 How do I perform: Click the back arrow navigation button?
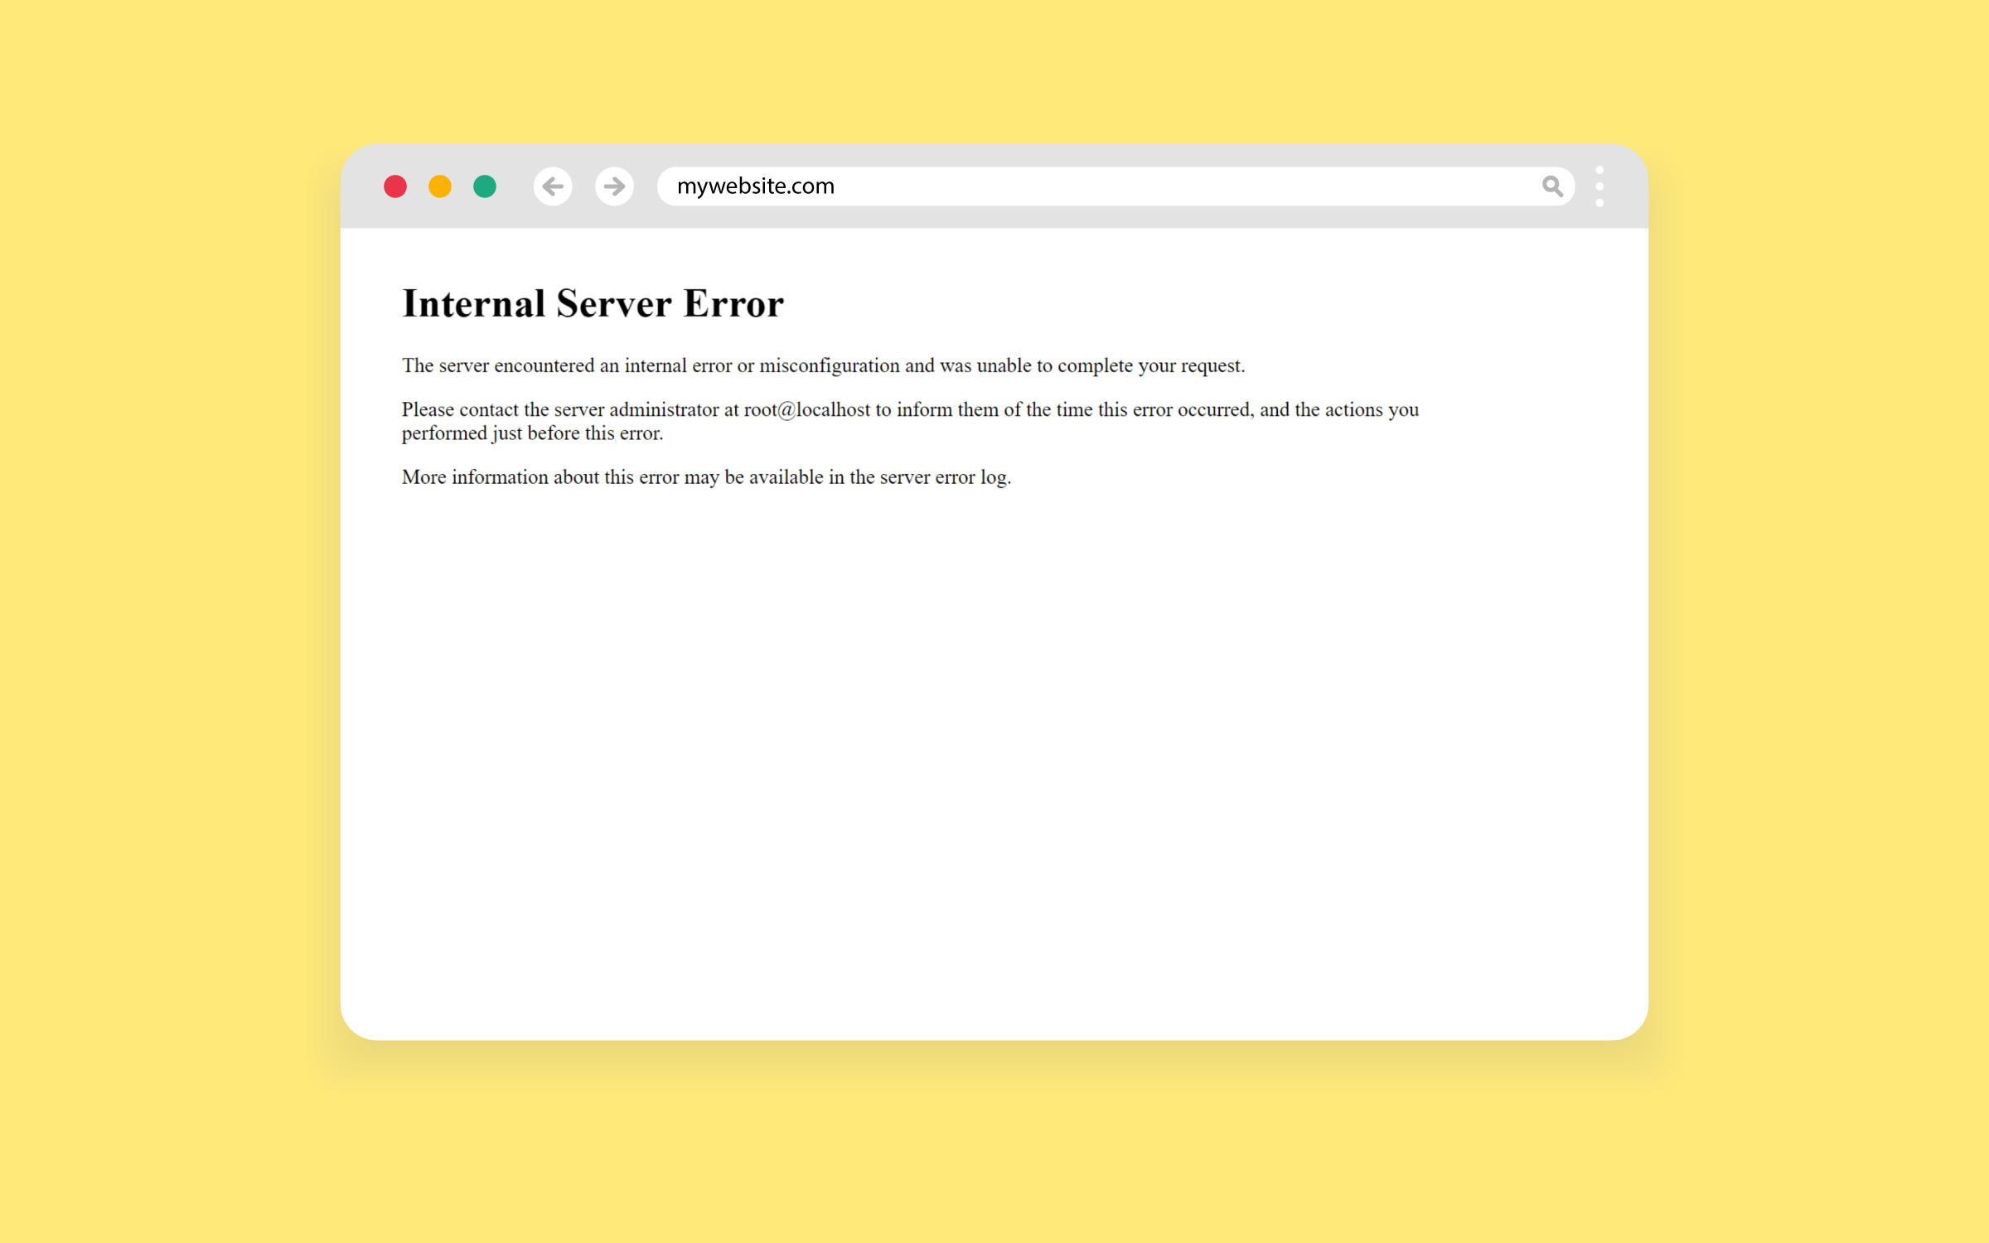coord(553,186)
